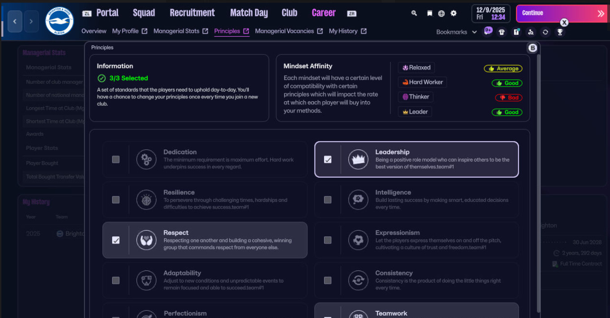Uncheck the Leadership principle checkbox

point(328,159)
